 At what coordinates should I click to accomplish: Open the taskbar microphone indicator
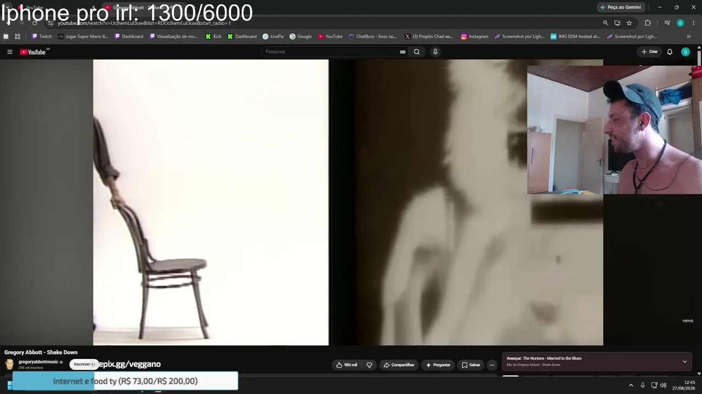click(643, 385)
